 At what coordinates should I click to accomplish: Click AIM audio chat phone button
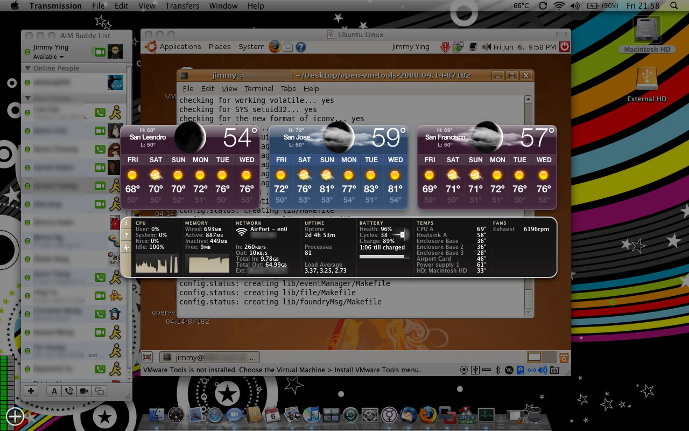click(69, 391)
